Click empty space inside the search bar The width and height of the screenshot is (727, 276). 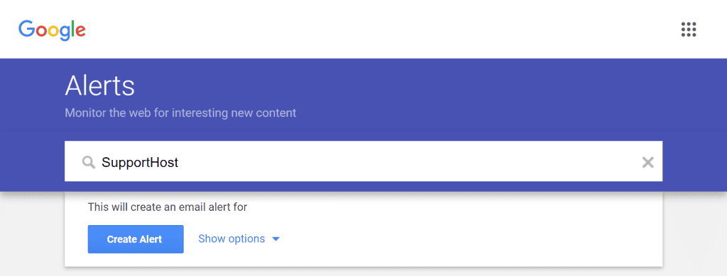pos(408,162)
